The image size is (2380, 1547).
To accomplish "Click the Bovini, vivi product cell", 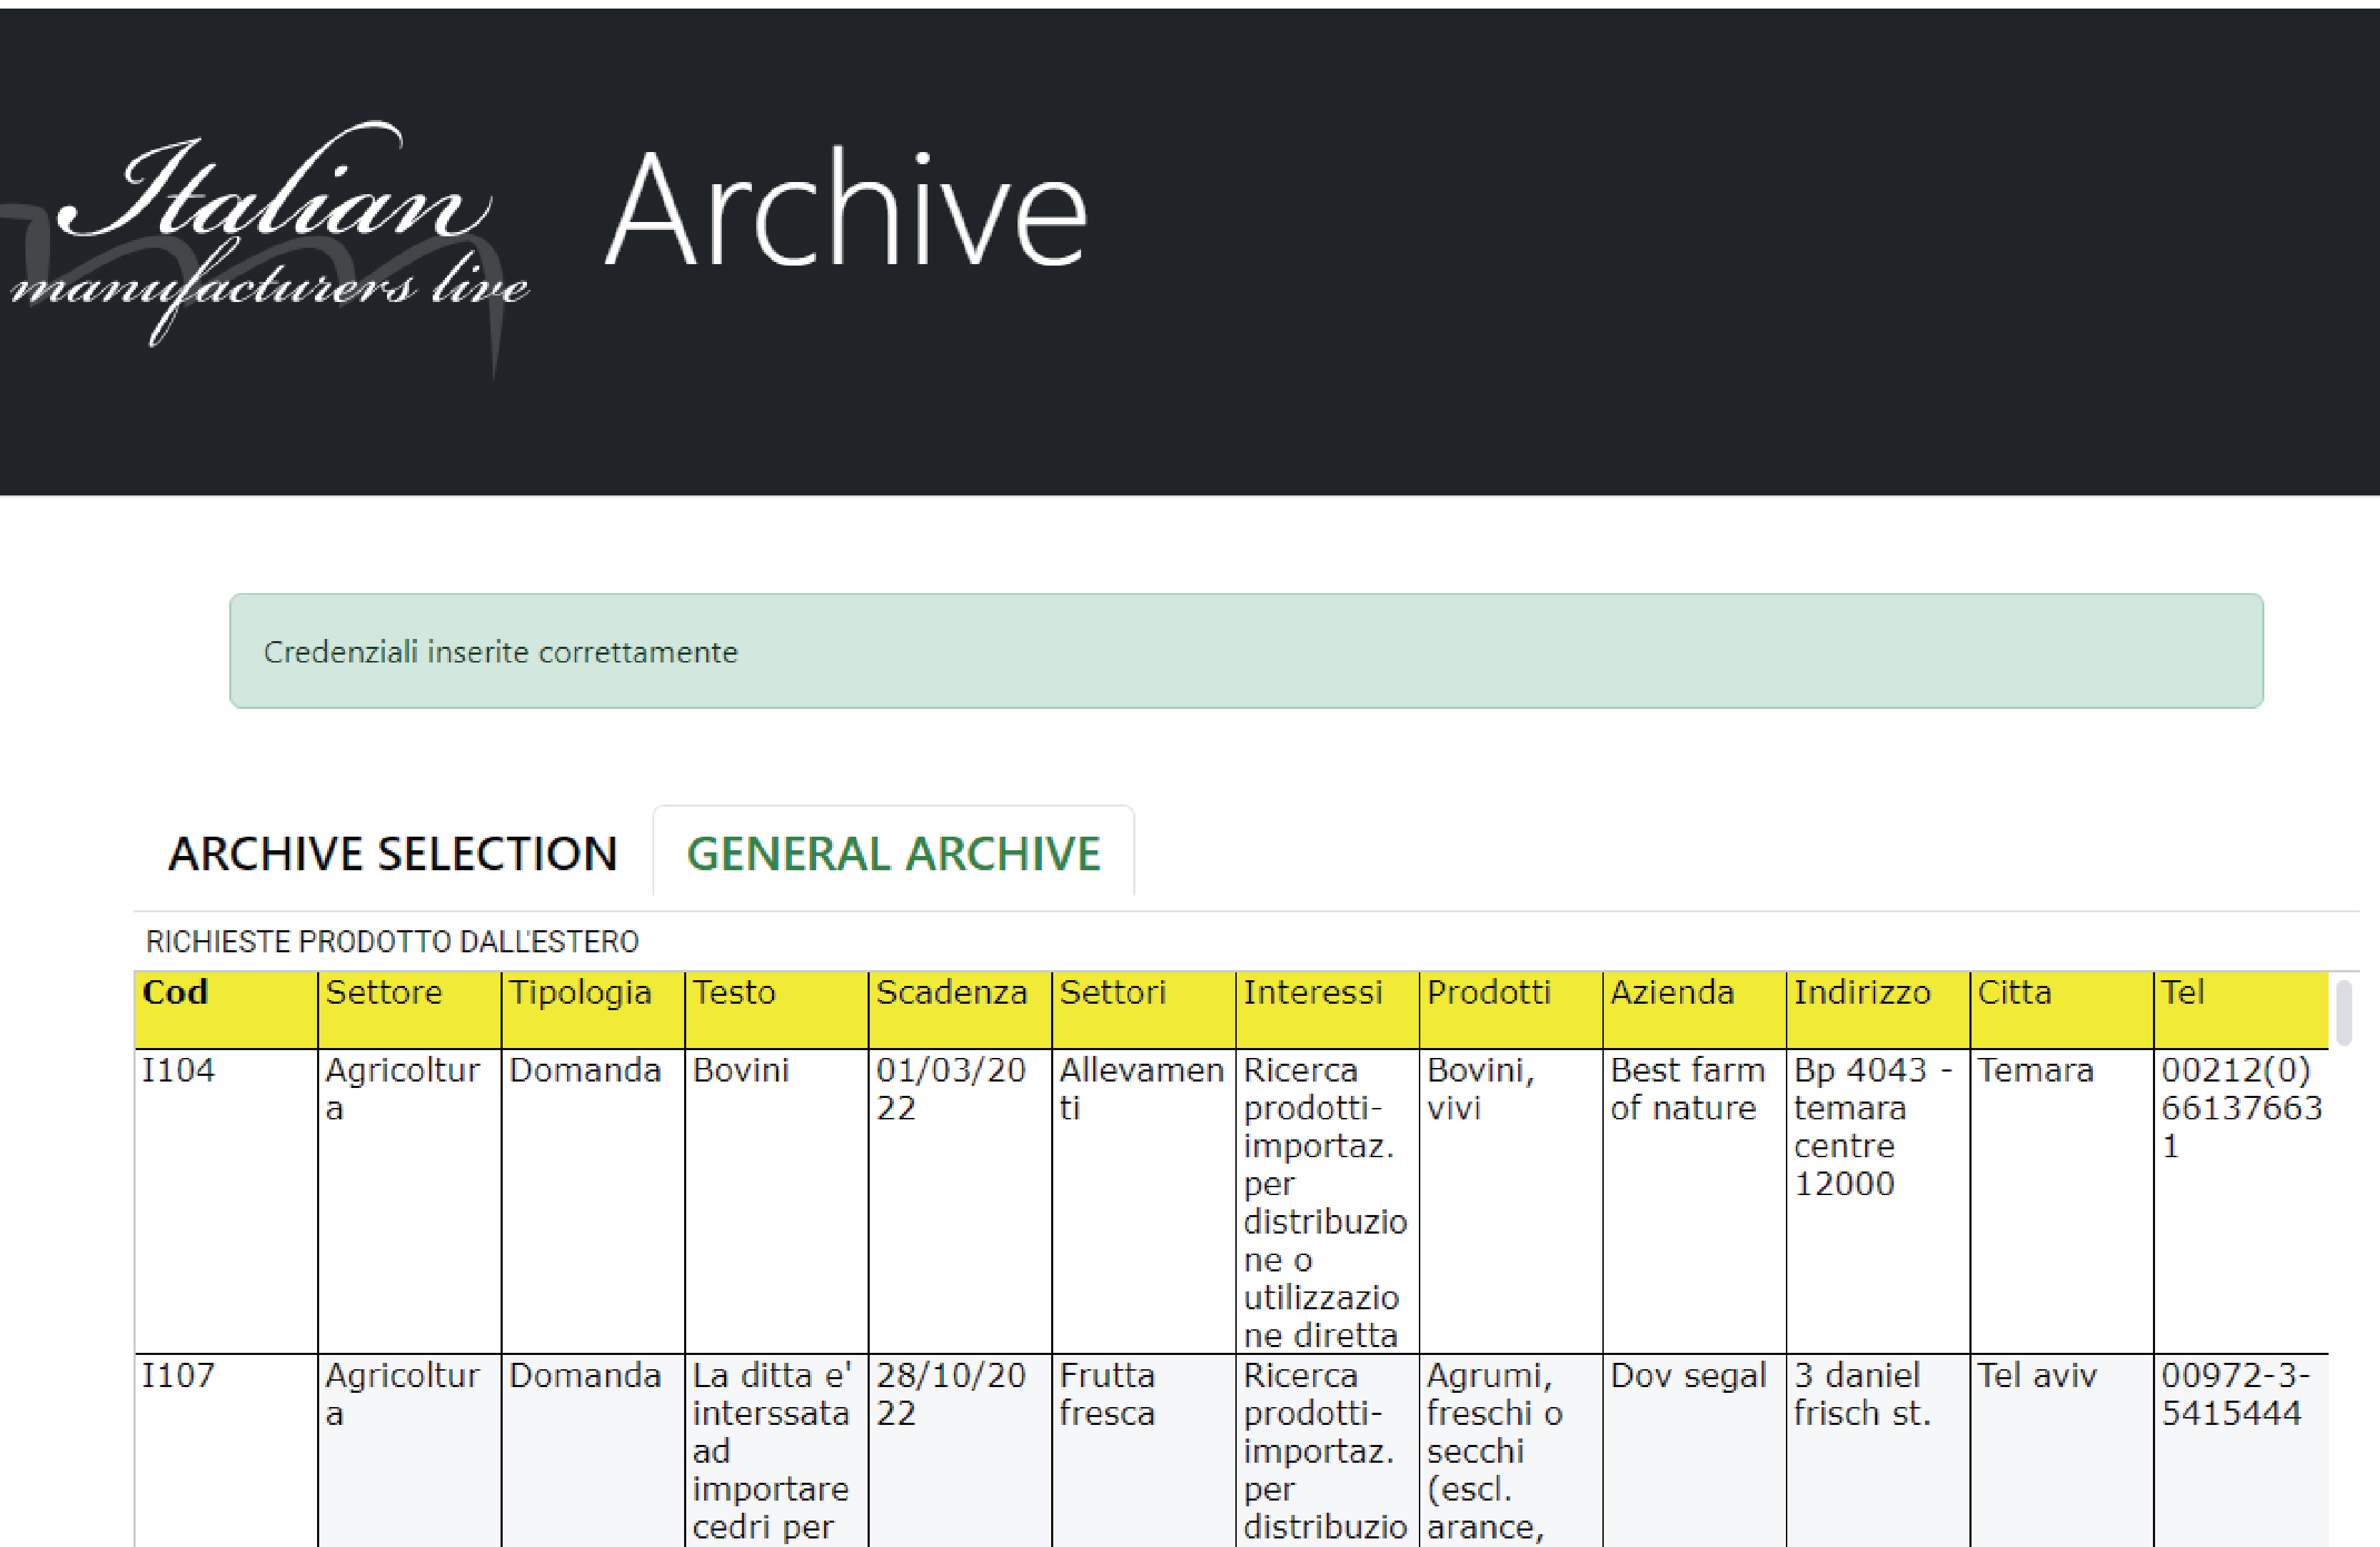I will [x=1511, y=1202].
